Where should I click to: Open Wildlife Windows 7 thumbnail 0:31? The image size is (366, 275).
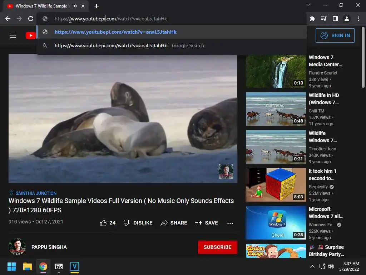coord(276,146)
